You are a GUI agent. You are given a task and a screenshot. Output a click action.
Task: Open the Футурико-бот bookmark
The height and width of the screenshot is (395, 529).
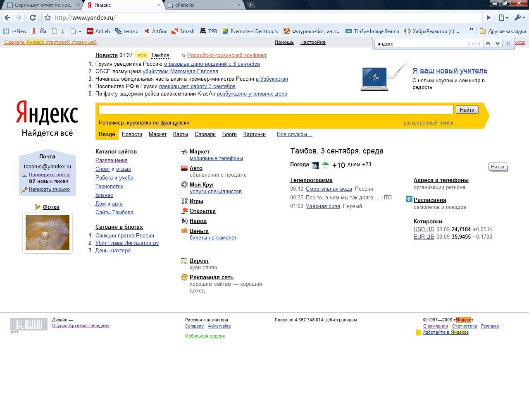[312, 31]
